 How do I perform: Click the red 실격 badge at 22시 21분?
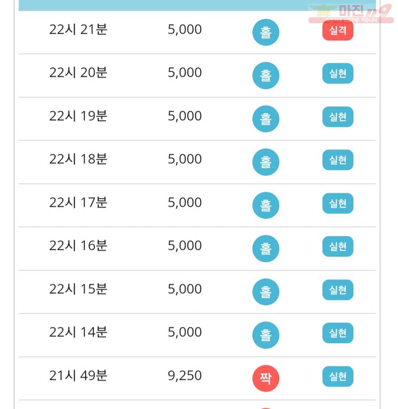338,31
